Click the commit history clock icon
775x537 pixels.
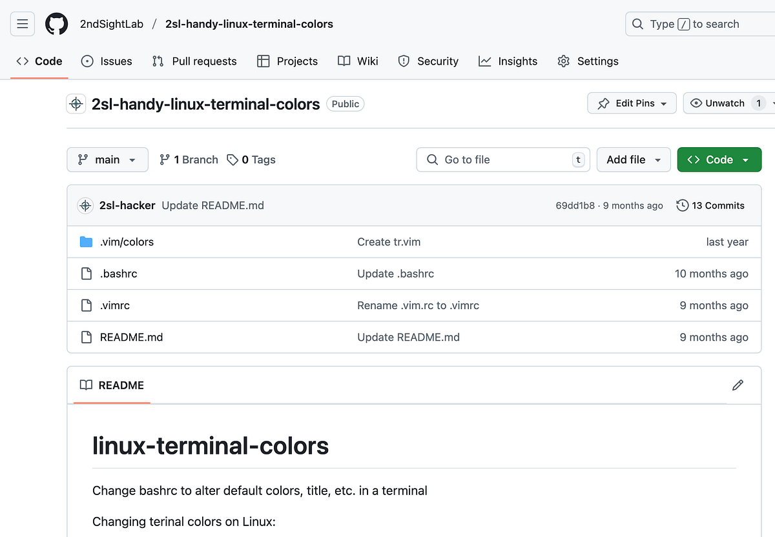point(682,205)
